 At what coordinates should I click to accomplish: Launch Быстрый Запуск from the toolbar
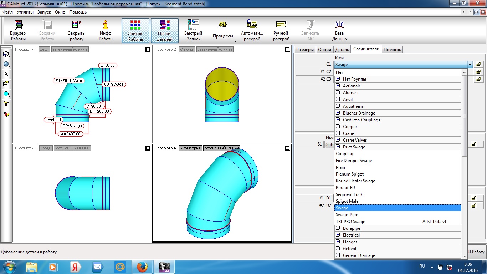click(194, 31)
